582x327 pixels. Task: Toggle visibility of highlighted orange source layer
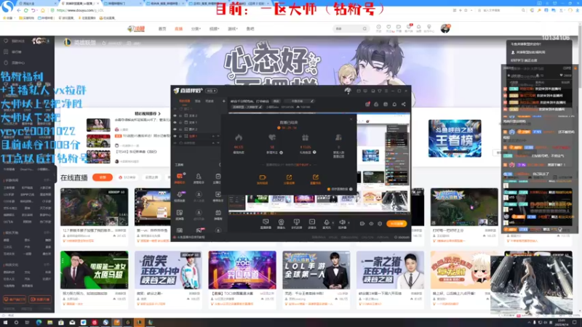175,136
